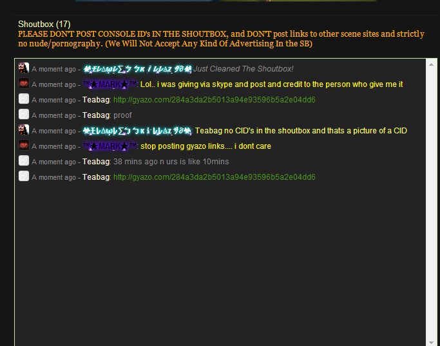Click avatar beside 'Just Cleaned The Shoutbox!' message

24,68
